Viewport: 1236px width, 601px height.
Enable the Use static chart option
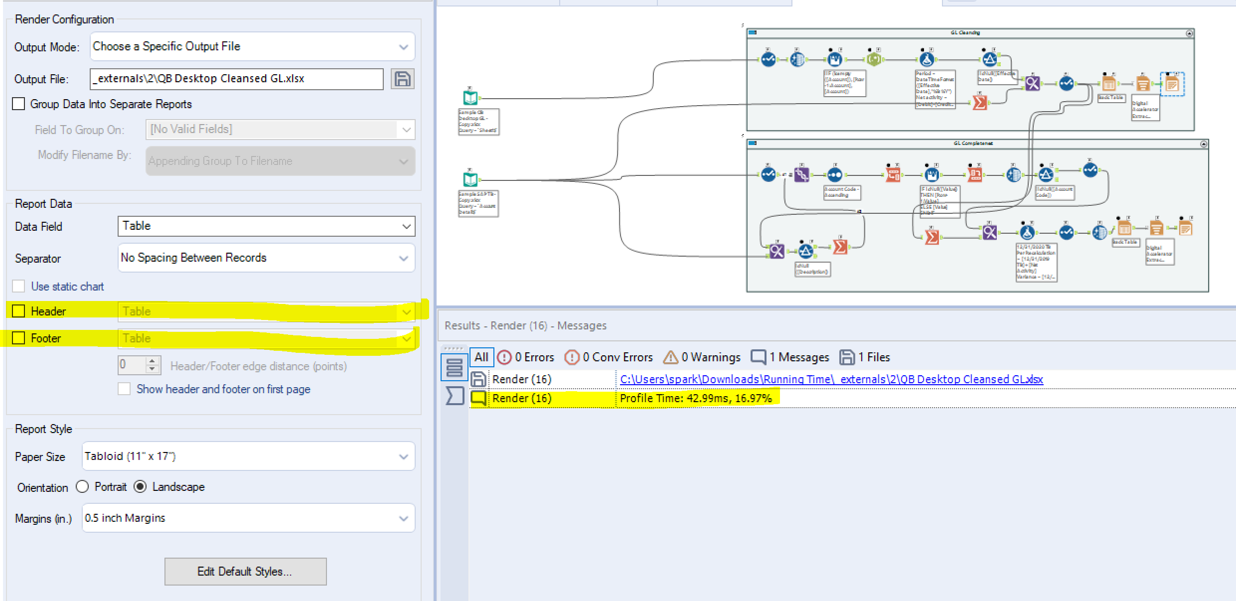point(18,286)
